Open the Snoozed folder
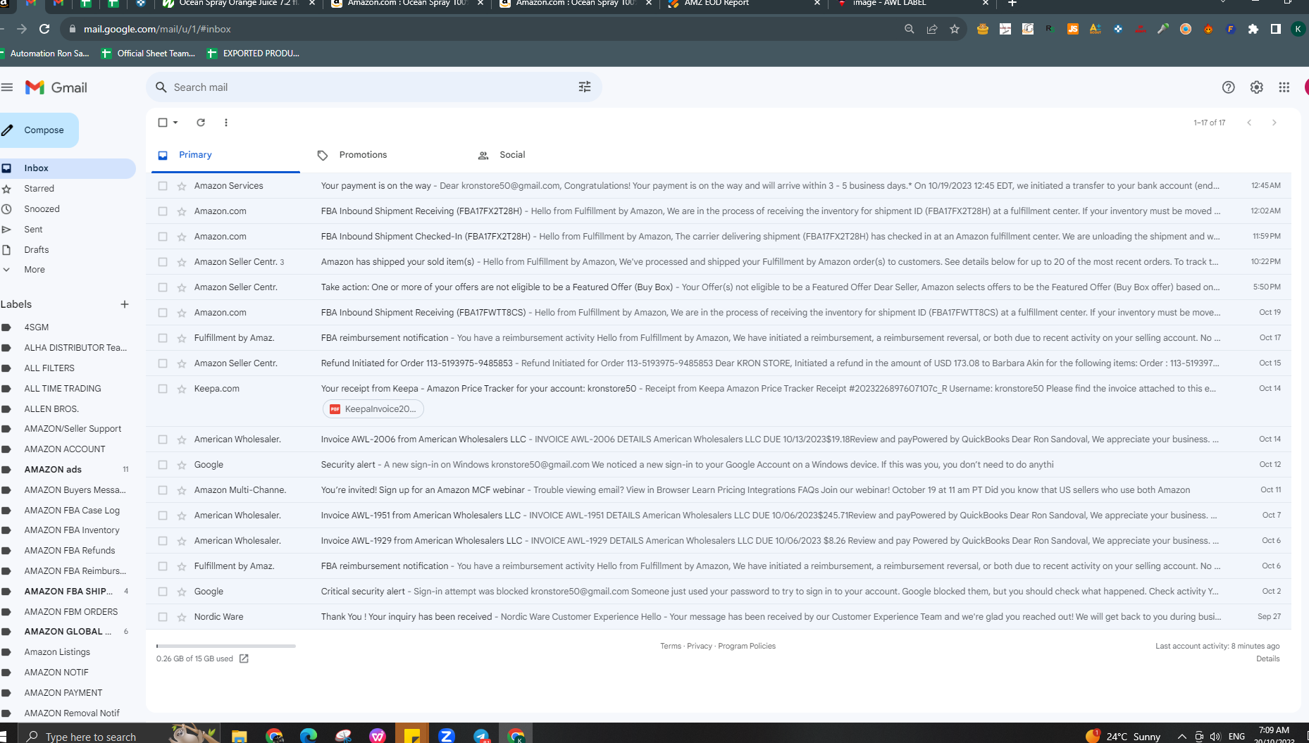1309x743 pixels. click(42, 209)
